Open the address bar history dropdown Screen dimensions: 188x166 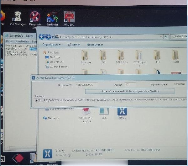point(161,37)
